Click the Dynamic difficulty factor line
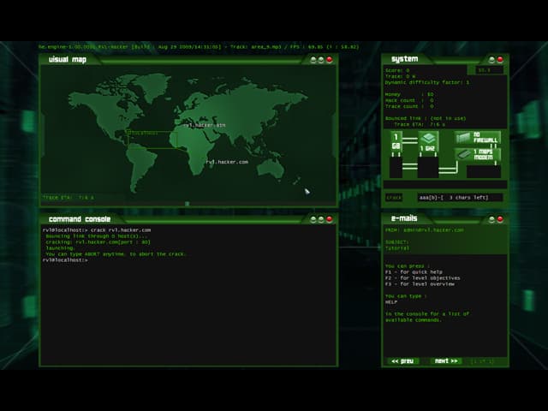This screenshot has height=411, width=548. point(427,82)
